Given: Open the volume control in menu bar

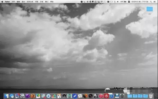Looking at the screenshot, I should (118, 2).
